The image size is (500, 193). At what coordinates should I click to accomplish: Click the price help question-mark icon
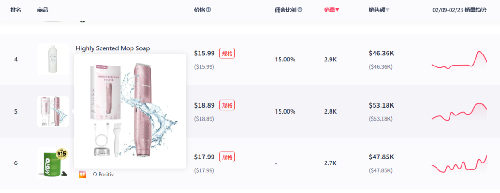208,10
